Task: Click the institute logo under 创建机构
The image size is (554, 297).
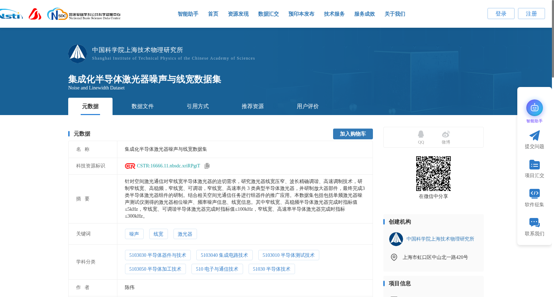Action: tap(396, 239)
